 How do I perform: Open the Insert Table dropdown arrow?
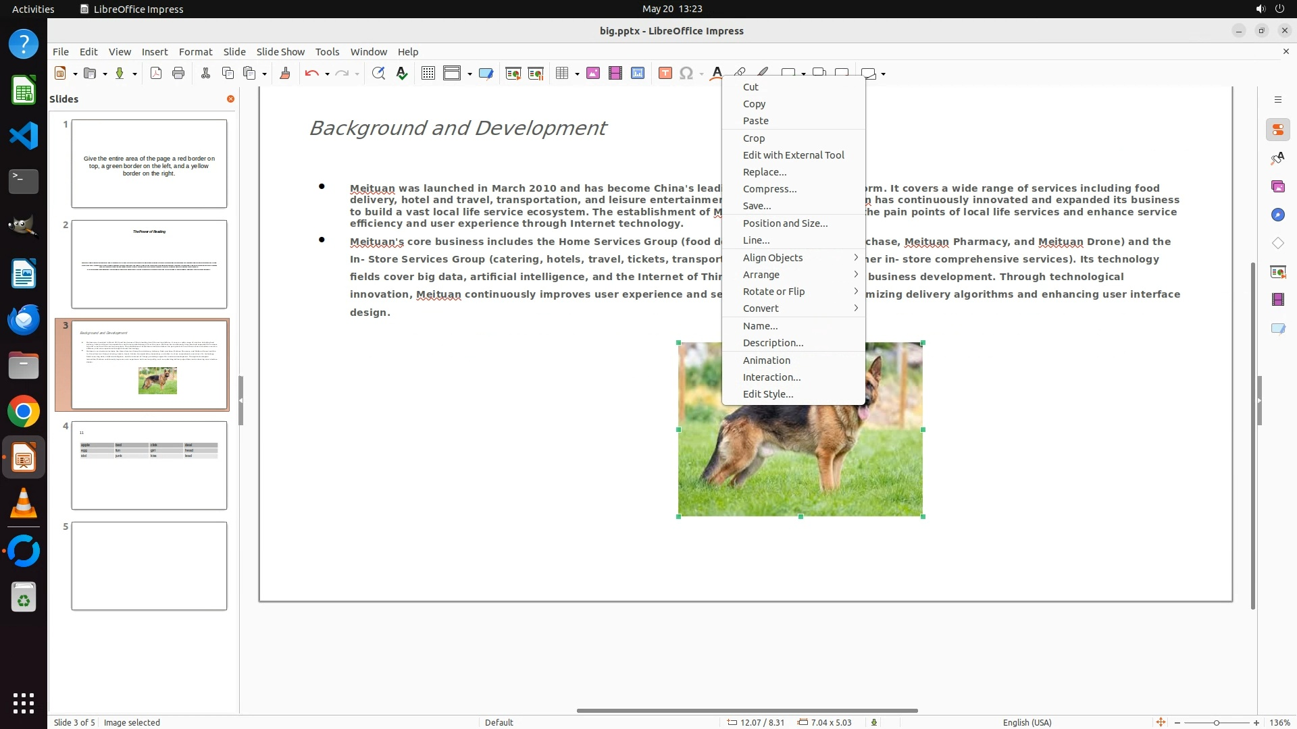(x=577, y=74)
